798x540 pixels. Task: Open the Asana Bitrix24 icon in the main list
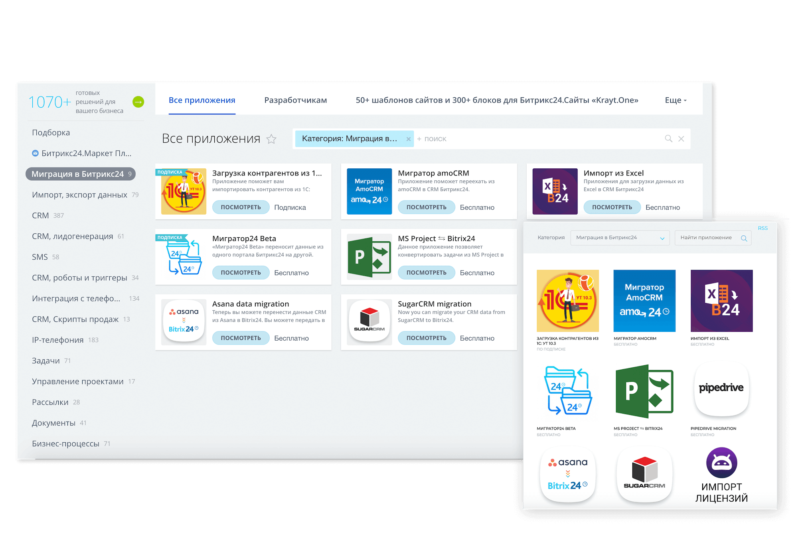[x=184, y=321]
